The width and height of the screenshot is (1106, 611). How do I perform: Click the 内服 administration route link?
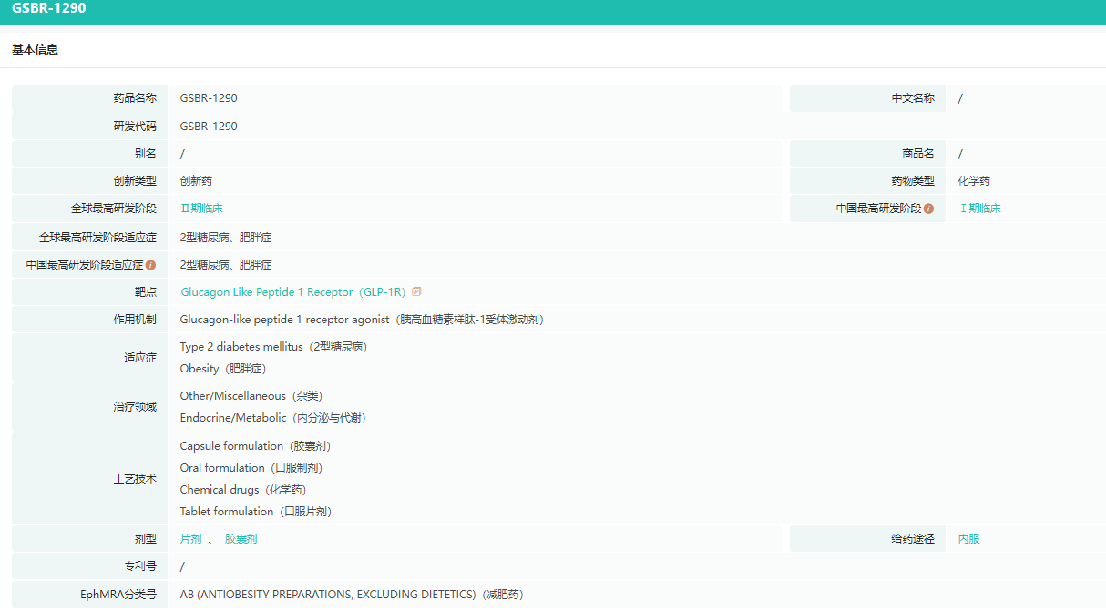click(x=969, y=539)
